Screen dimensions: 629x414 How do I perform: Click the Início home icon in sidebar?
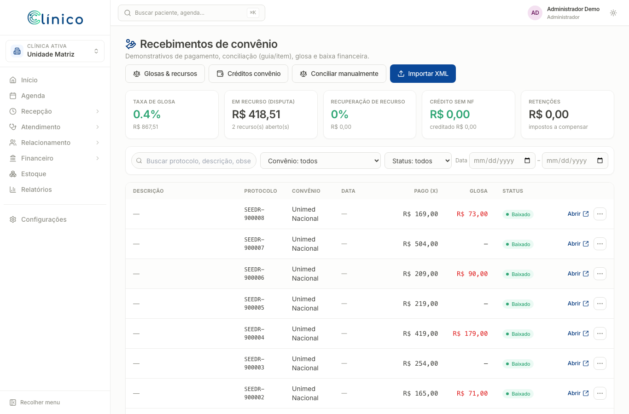pyautogui.click(x=13, y=80)
